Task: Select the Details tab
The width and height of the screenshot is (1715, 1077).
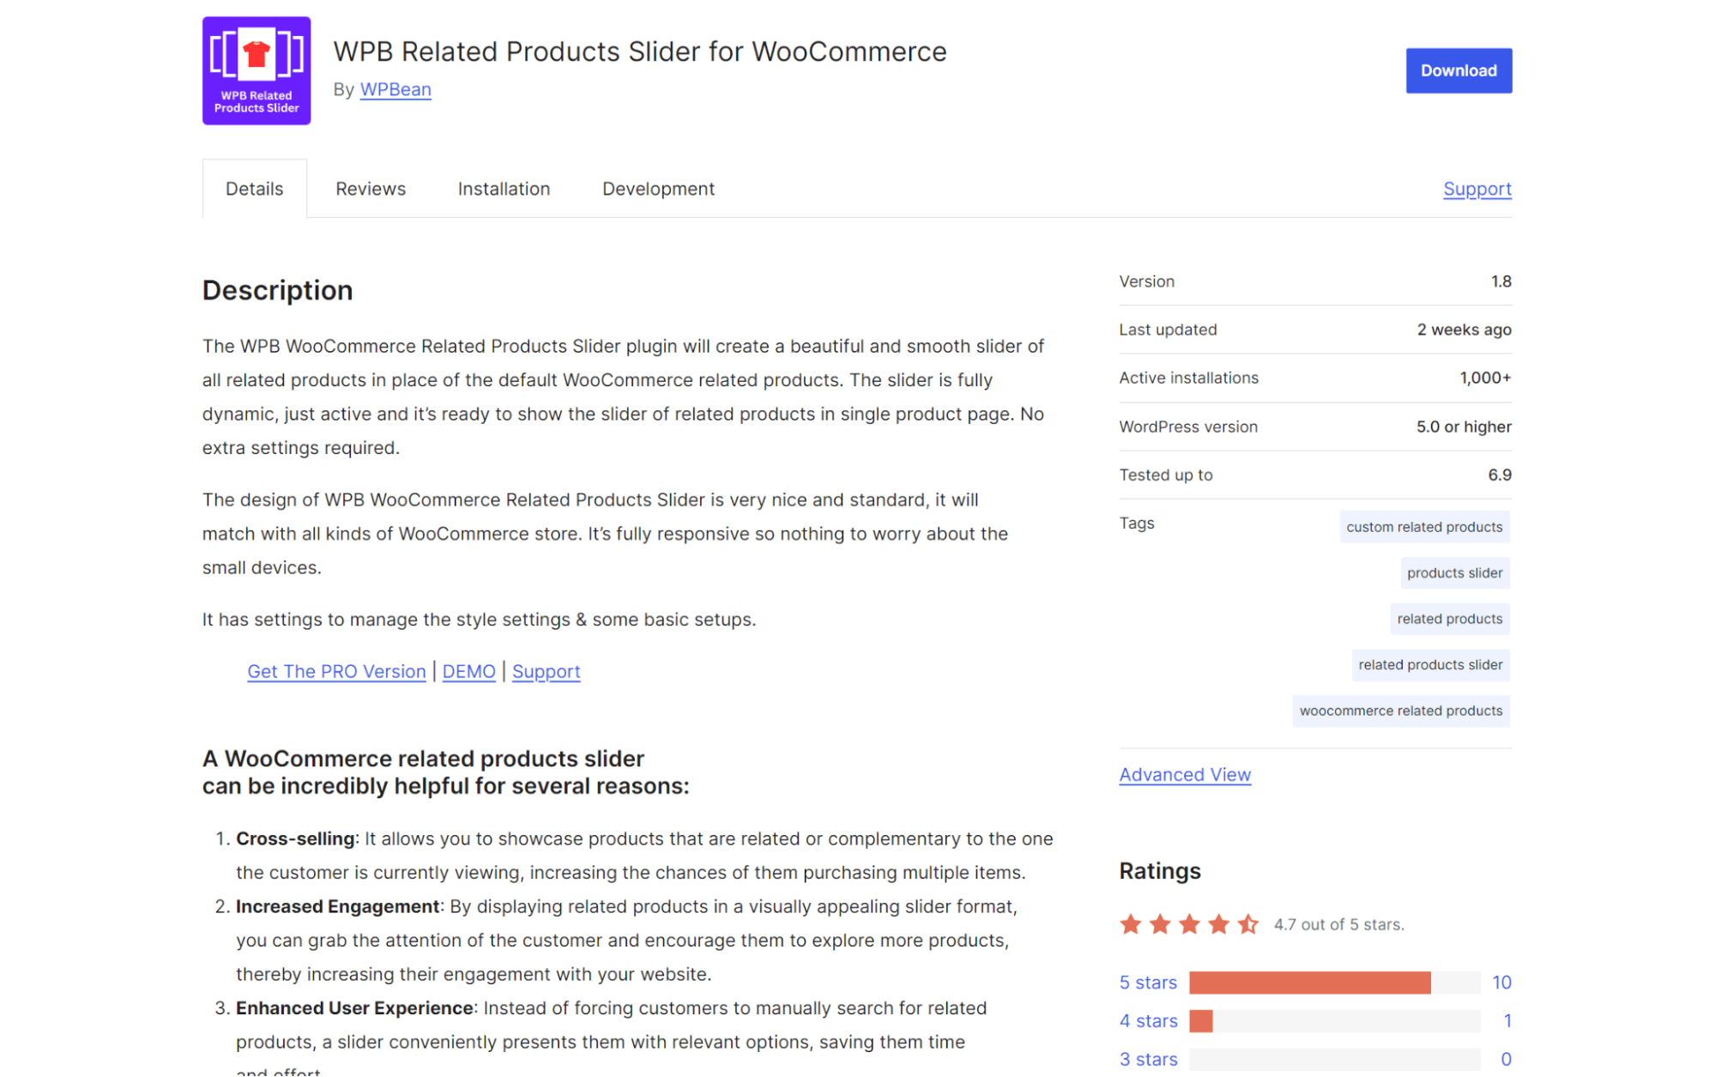Action: tap(254, 188)
